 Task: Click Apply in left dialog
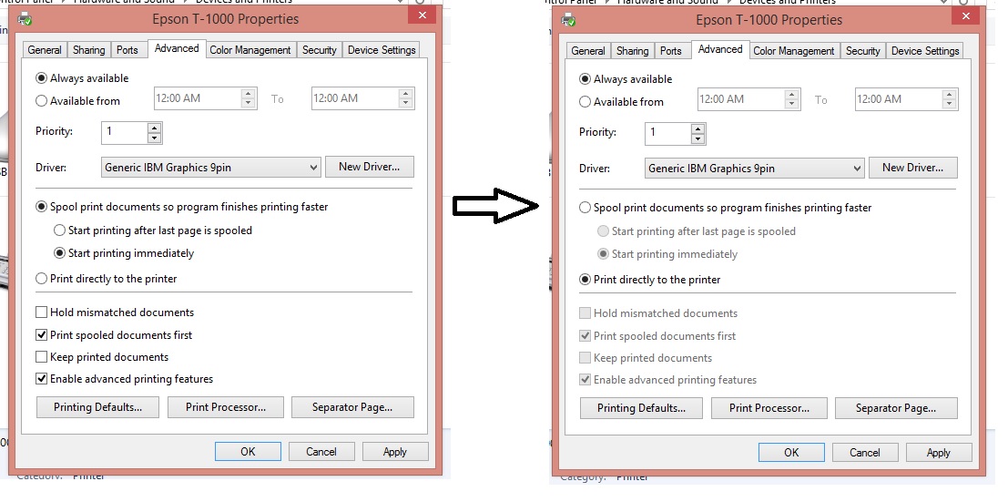coord(394,452)
